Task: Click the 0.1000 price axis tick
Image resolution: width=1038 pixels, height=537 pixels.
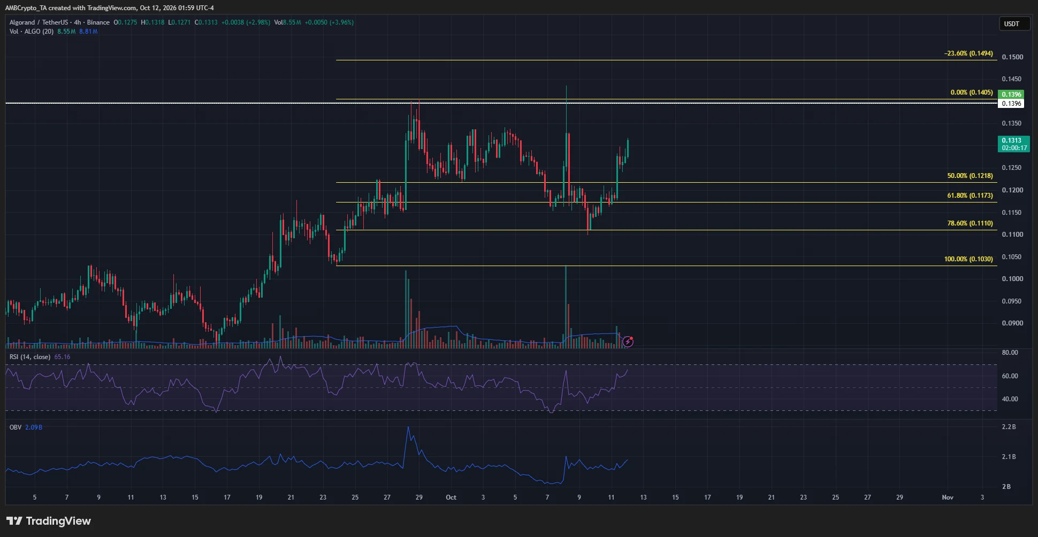Action: pos(1012,279)
